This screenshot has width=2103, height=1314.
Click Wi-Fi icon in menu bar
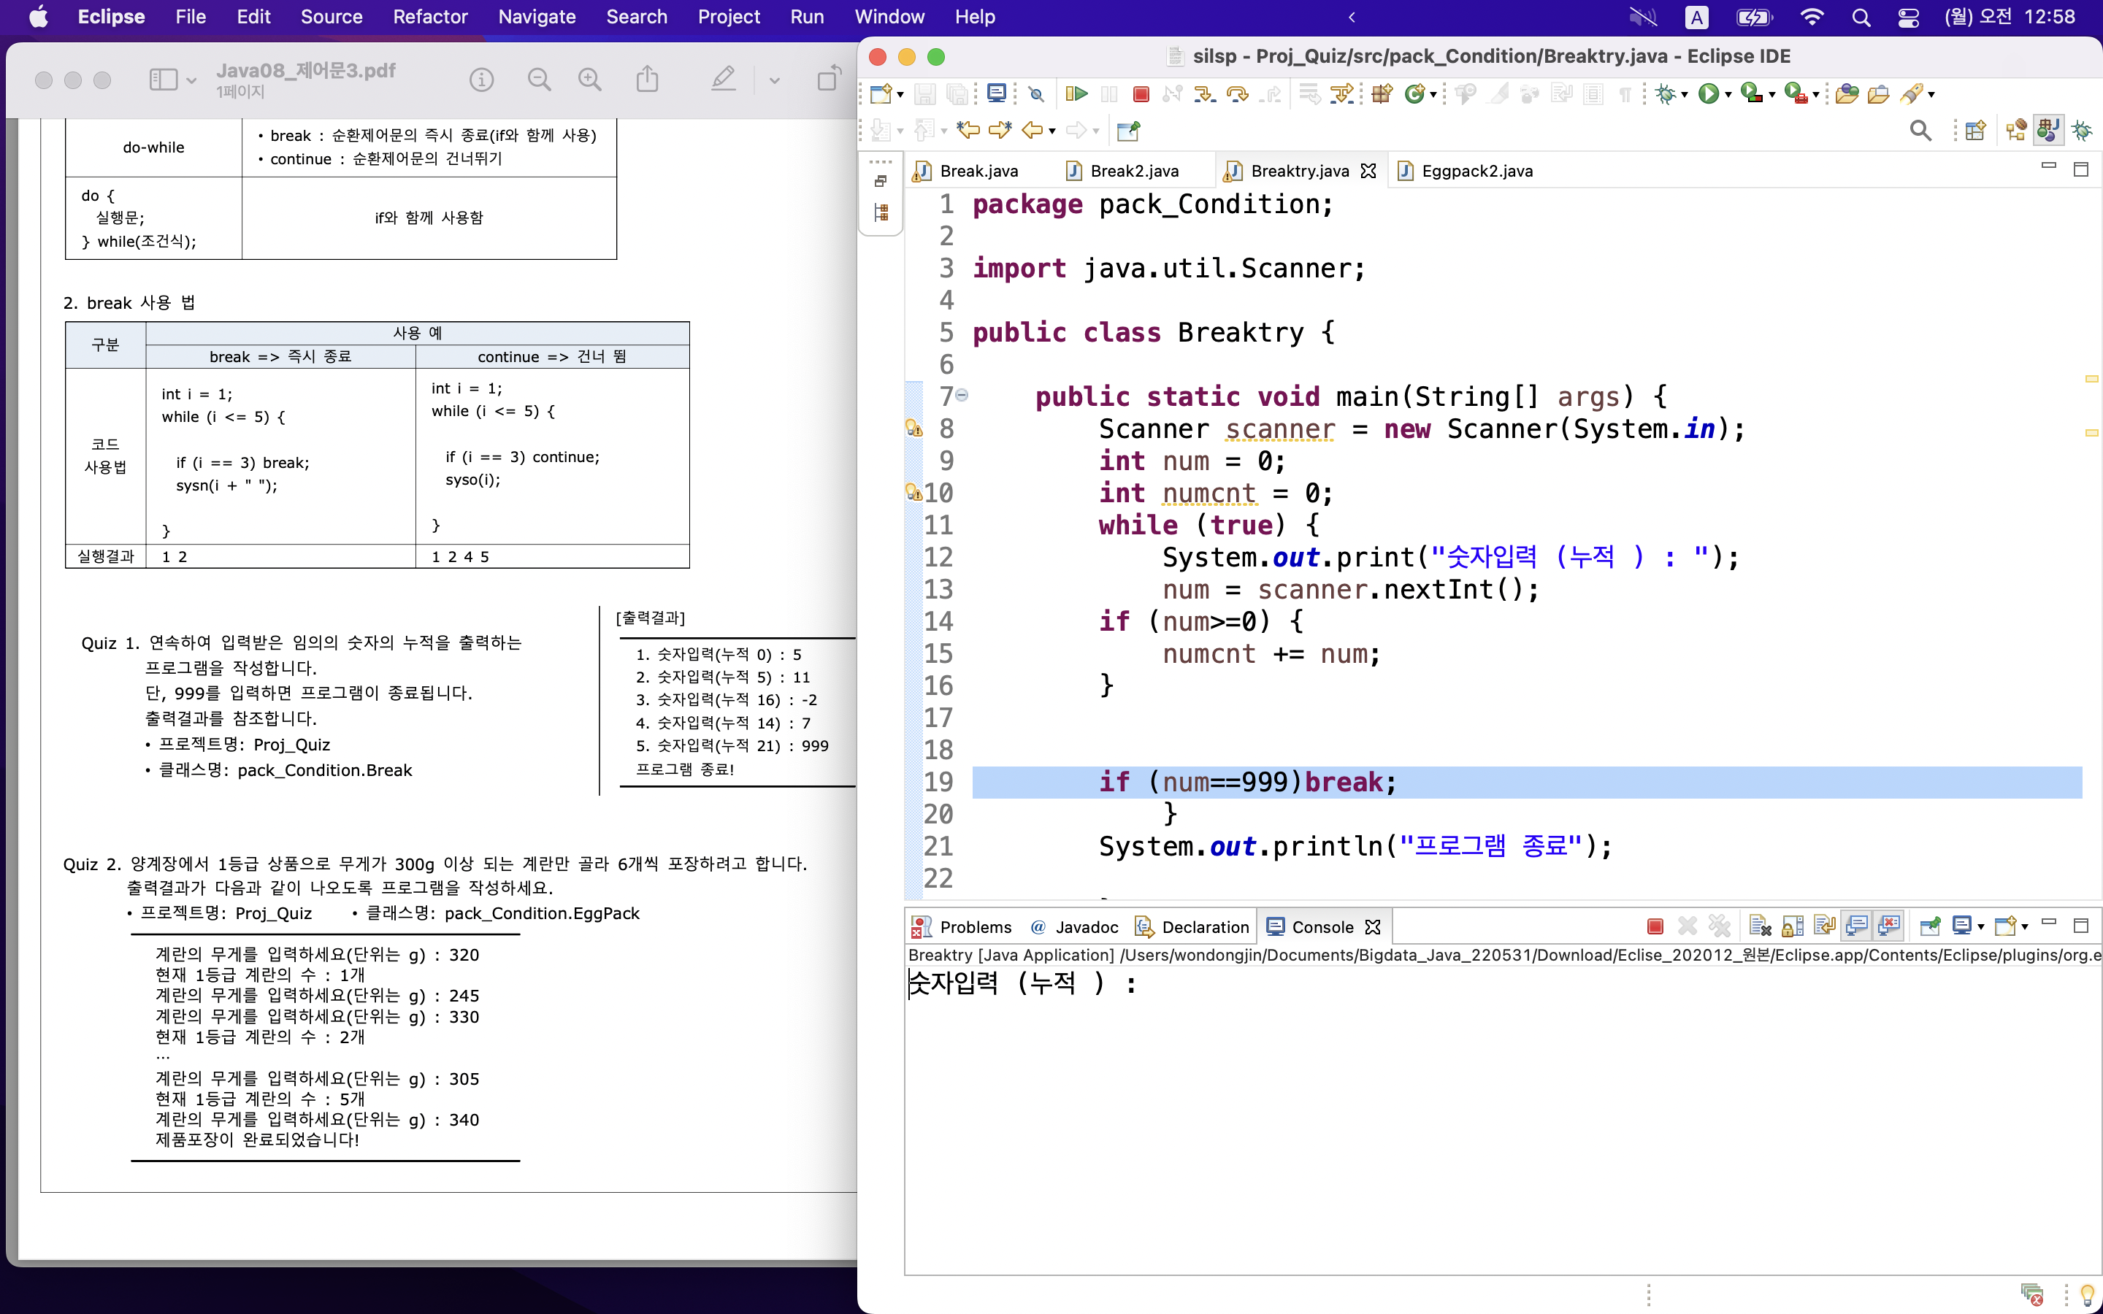(1812, 17)
